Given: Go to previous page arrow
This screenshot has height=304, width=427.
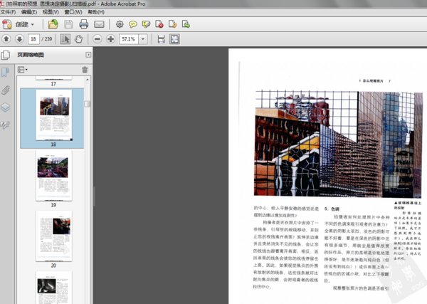Looking at the screenshot, I should (x=6, y=39).
